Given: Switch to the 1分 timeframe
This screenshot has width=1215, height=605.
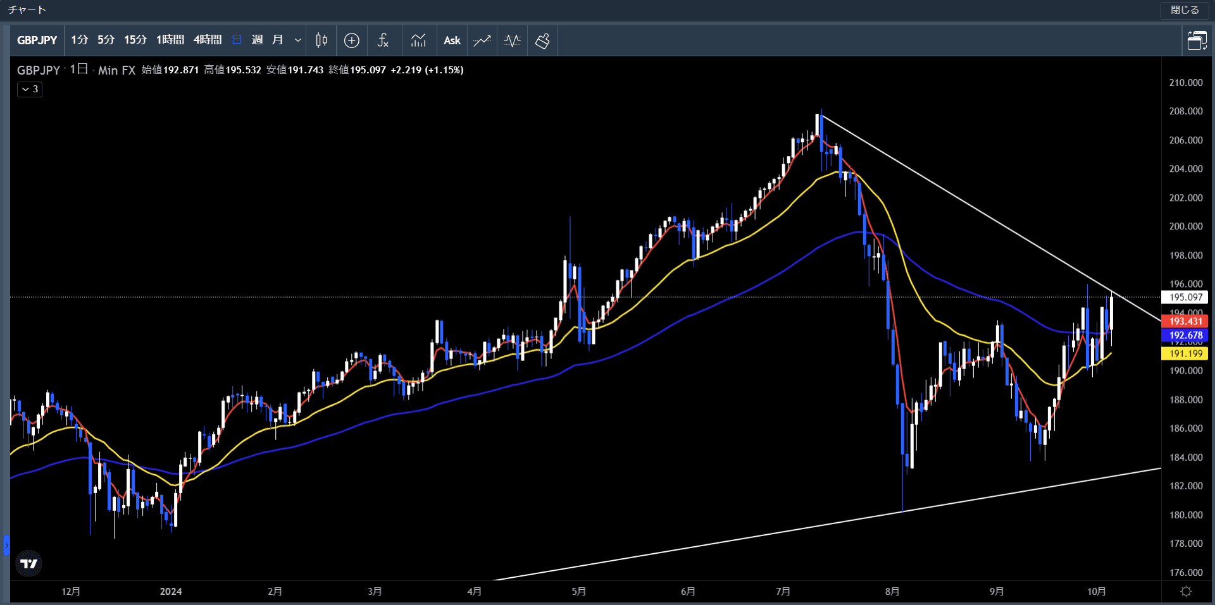Looking at the screenshot, I should click(79, 40).
